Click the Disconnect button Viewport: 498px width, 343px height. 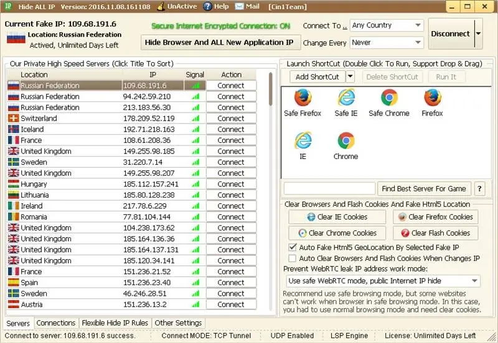pyautogui.click(x=451, y=34)
